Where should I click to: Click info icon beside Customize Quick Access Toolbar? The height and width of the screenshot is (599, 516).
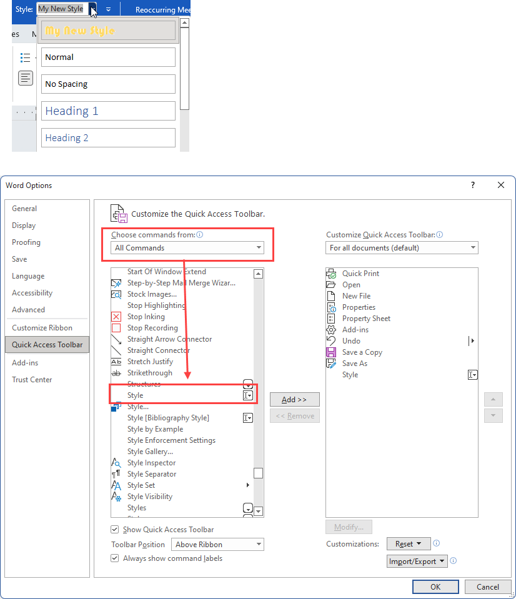pos(440,235)
